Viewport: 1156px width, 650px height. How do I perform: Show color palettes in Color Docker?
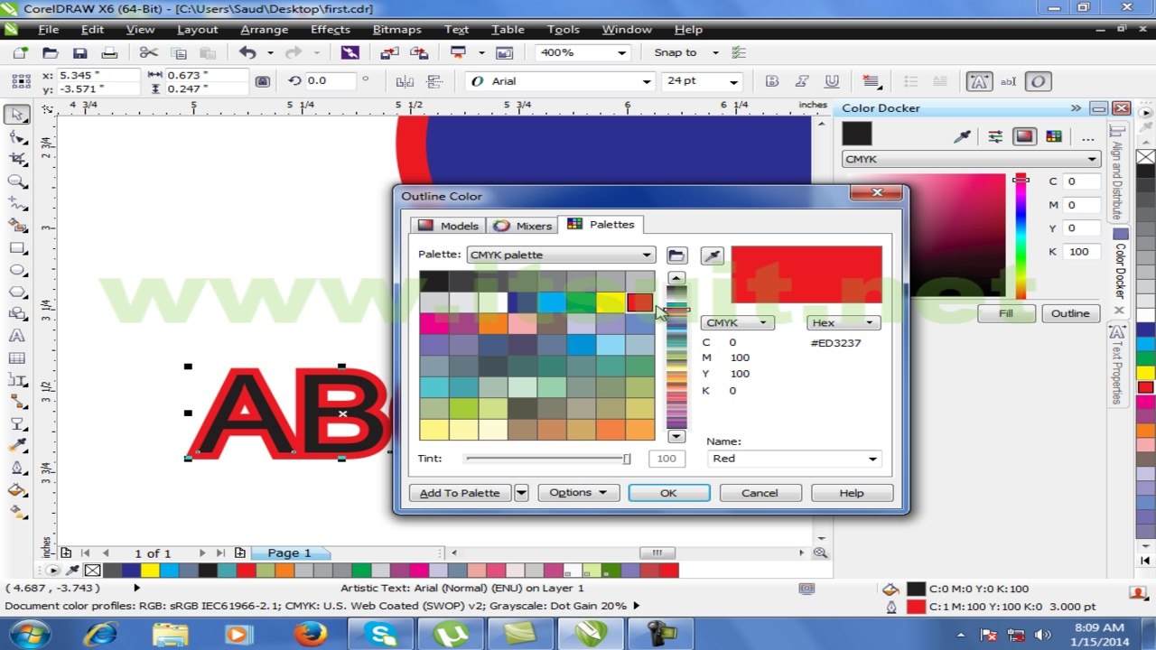pos(1053,136)
